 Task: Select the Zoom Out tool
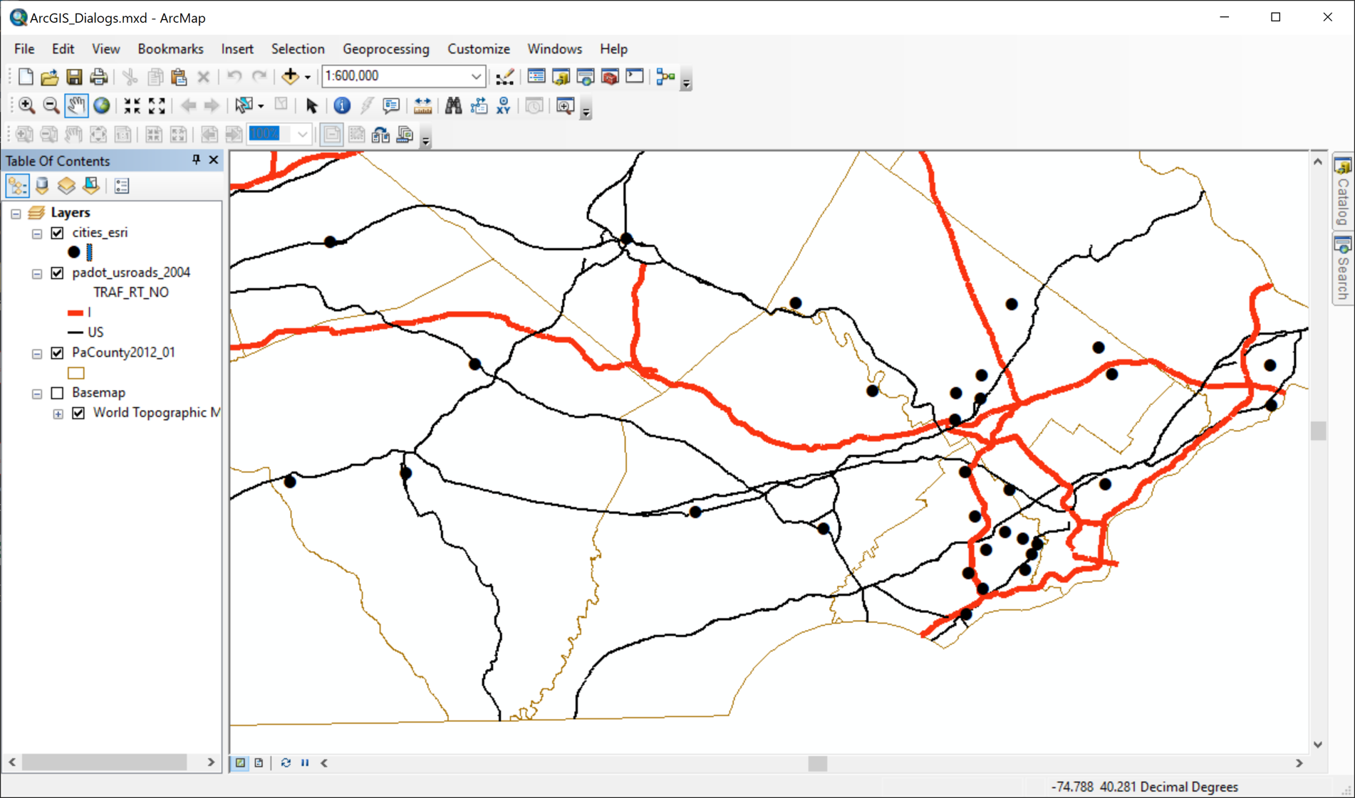tap(51, 105)
